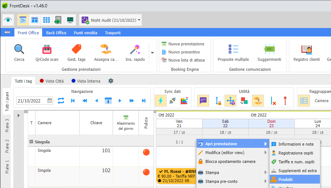The height and width of the screenshot is (188, 331).
Task: Click Assegna camera icon in ribbon
Action: click(106, 52)
